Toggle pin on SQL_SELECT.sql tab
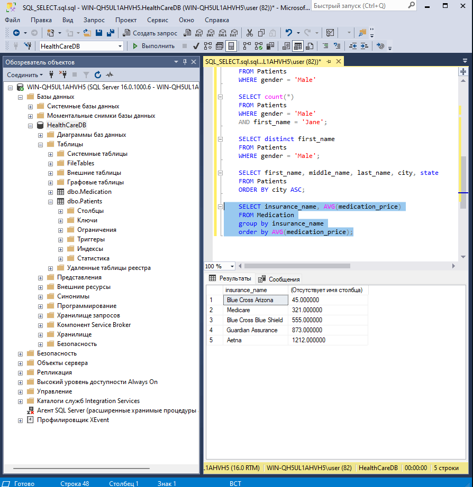 (x=329, y=61)
